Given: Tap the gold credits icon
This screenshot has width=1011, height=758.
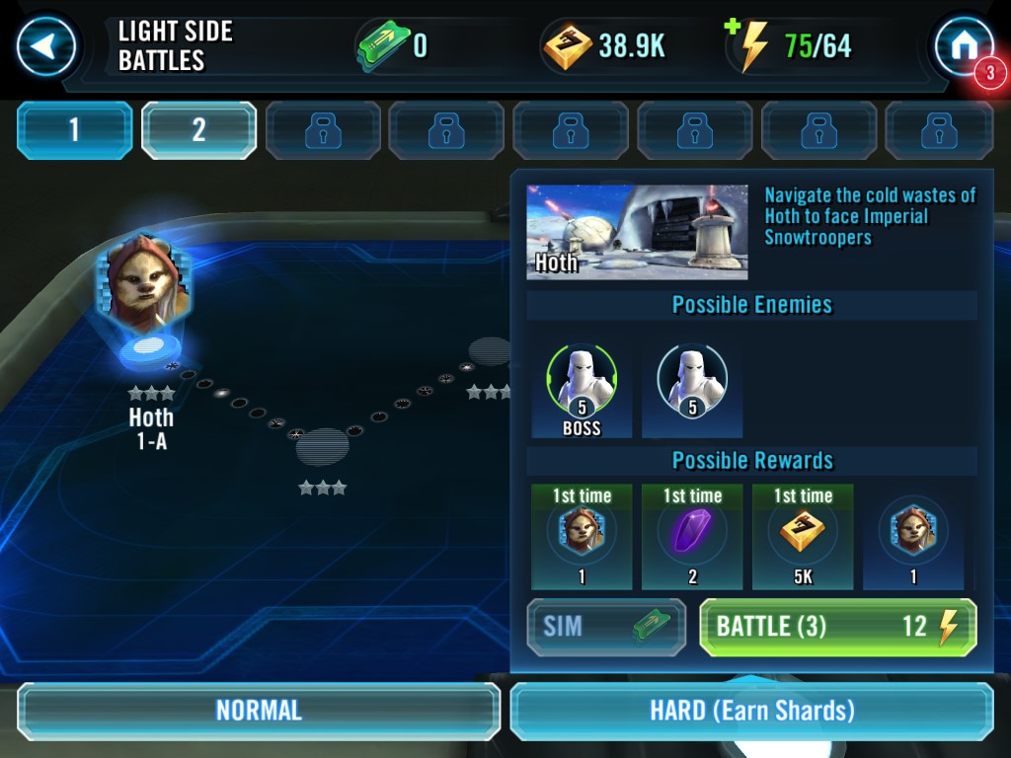Looking at the screenshot, I should 567,46.
